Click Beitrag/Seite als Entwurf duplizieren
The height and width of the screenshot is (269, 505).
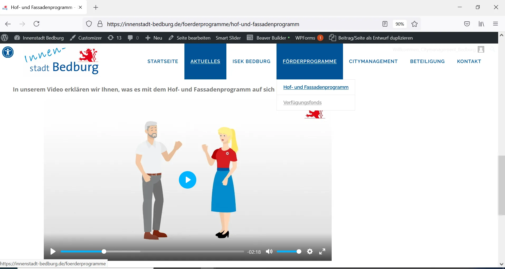coord(371,38)
